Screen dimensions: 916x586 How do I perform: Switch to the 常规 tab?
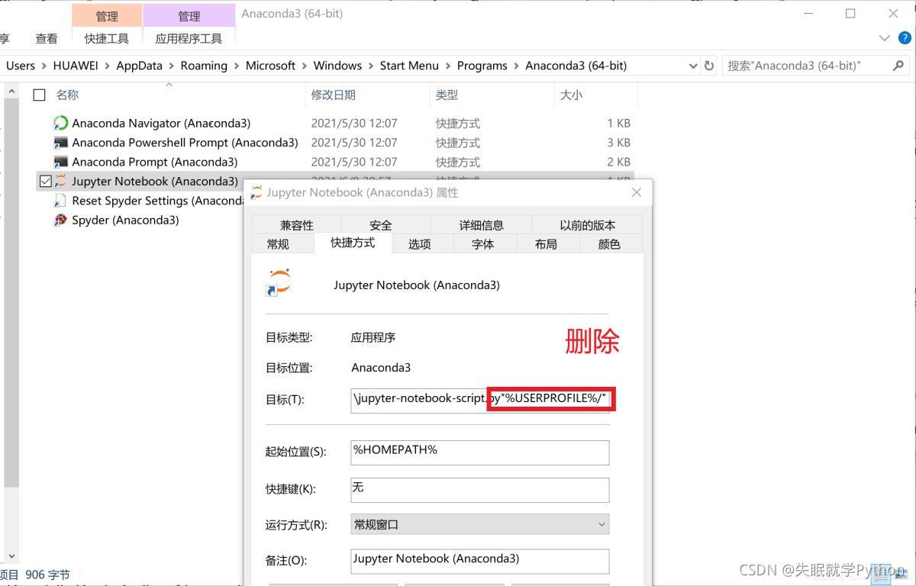click(x=279, y=244)
